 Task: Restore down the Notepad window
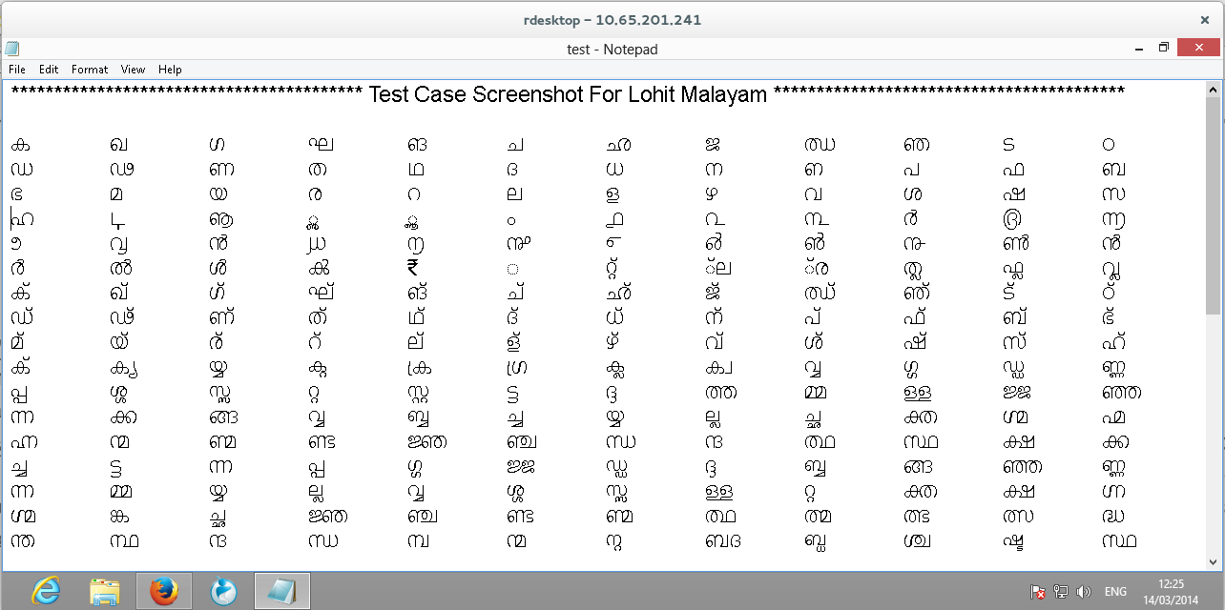click(x=1164, y=48)
